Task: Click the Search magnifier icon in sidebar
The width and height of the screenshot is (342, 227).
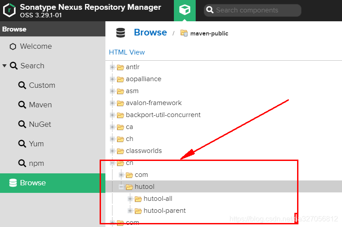Action: pos(14,66)
